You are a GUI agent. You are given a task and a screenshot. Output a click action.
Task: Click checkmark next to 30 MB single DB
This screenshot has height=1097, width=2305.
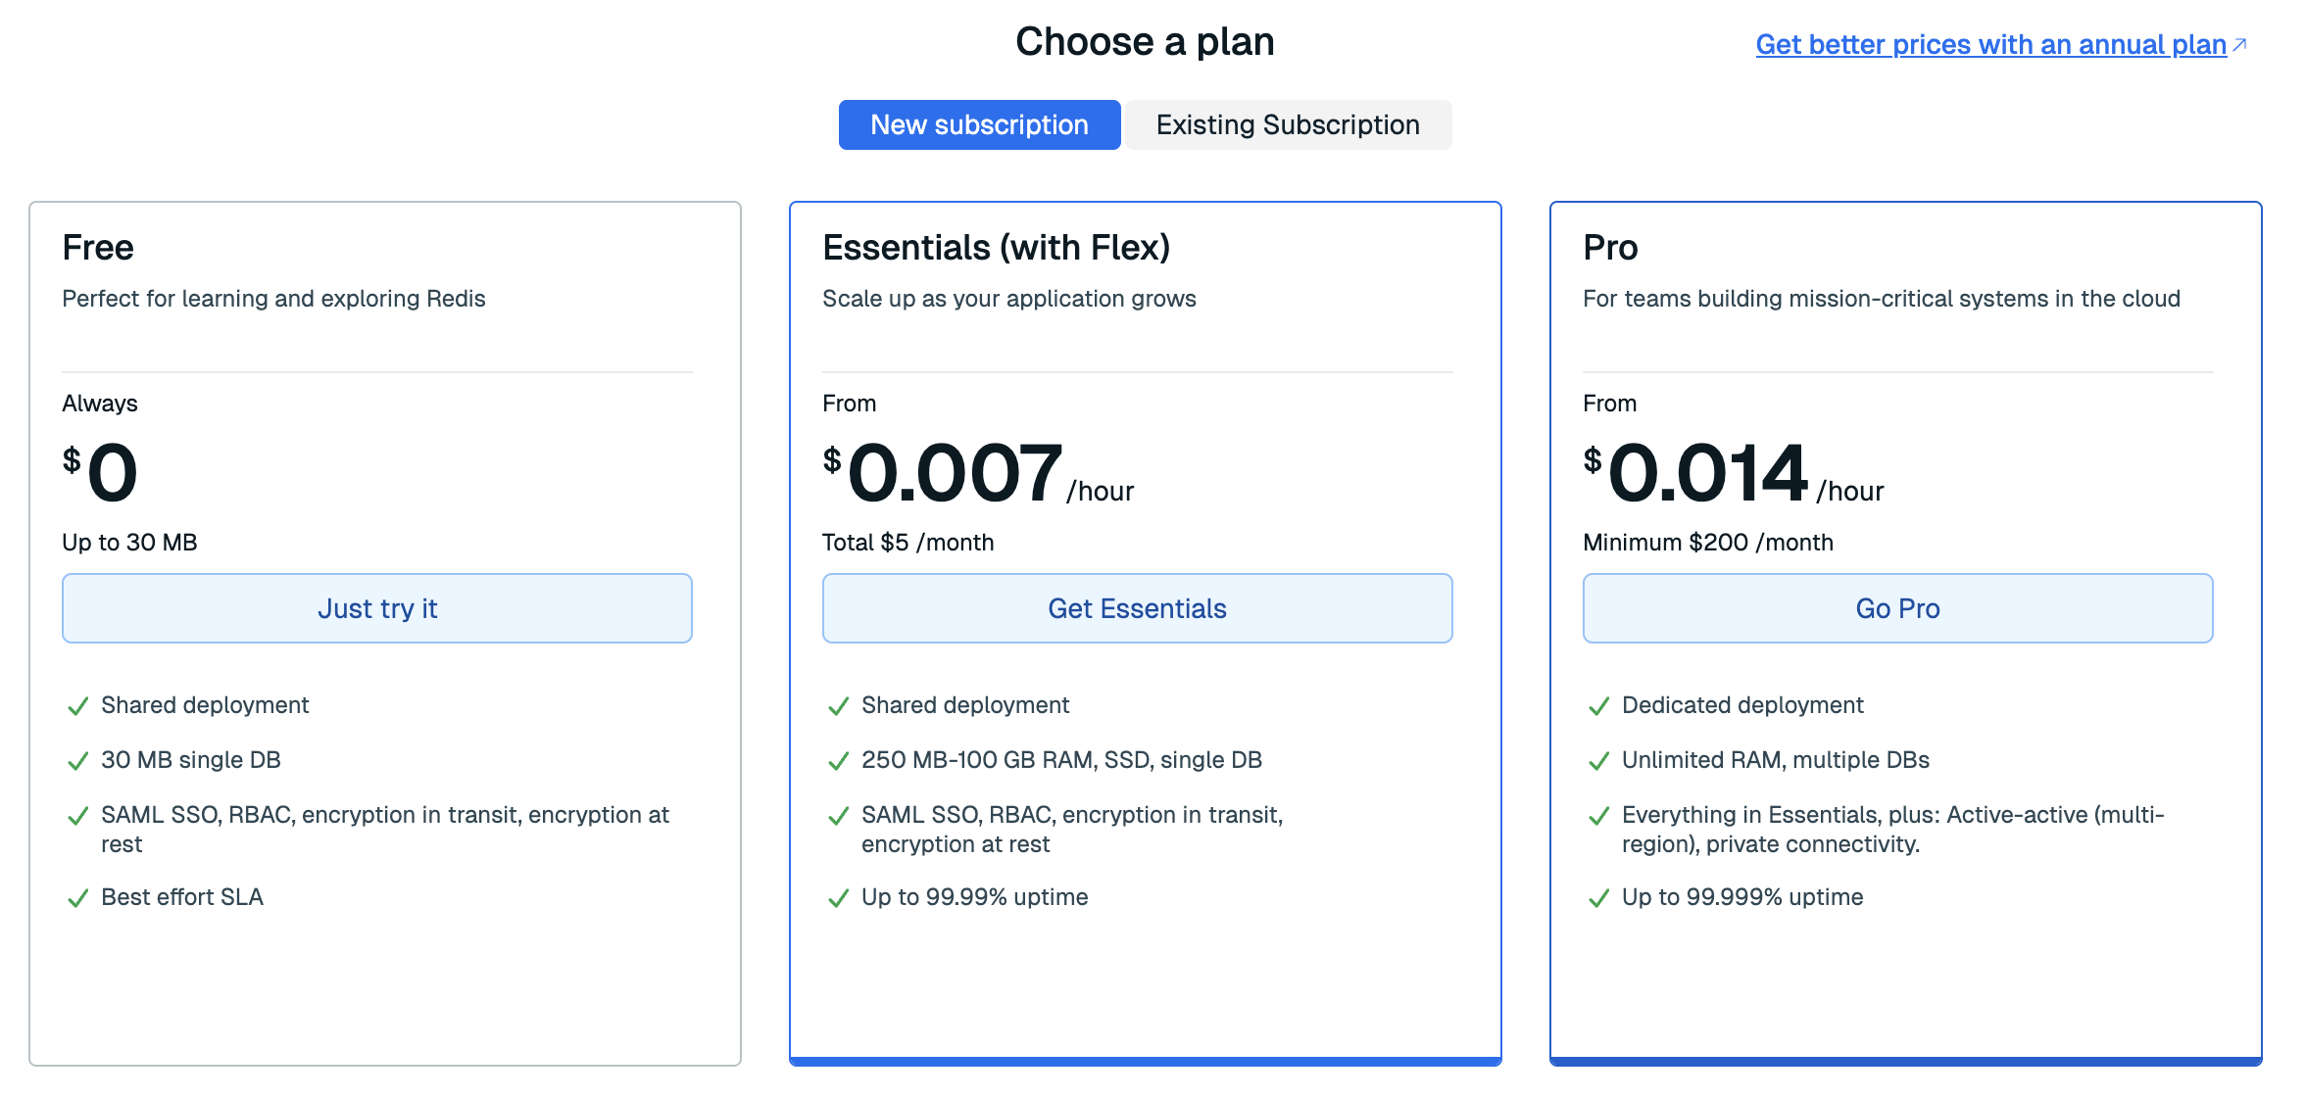click(x=77, y=761)
